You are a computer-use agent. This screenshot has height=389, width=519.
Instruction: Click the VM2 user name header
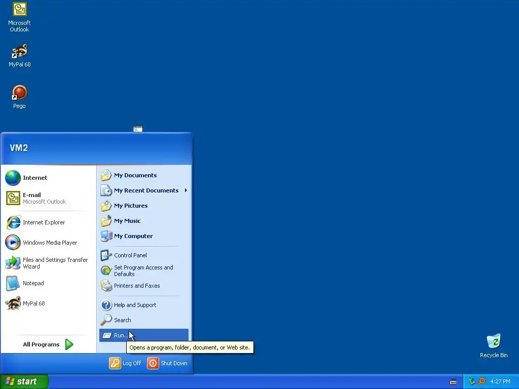pos(19,148)
